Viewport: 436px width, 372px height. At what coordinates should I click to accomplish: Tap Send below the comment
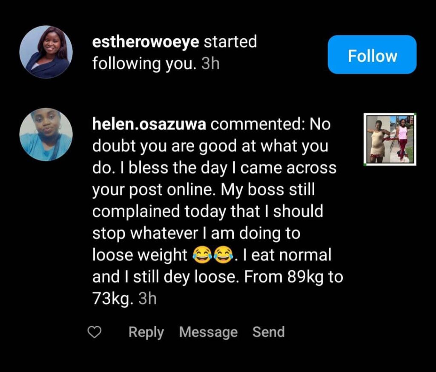click(x=268, y=332)
